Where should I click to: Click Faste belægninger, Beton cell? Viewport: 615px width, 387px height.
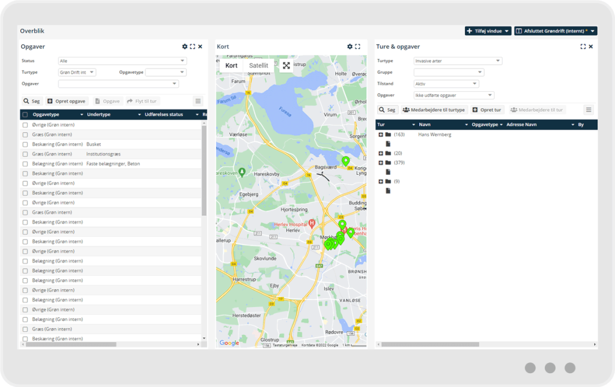[x=113, y=164]
